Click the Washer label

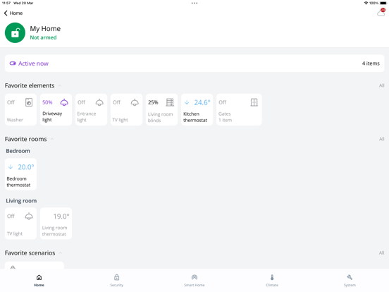[15, 120]
